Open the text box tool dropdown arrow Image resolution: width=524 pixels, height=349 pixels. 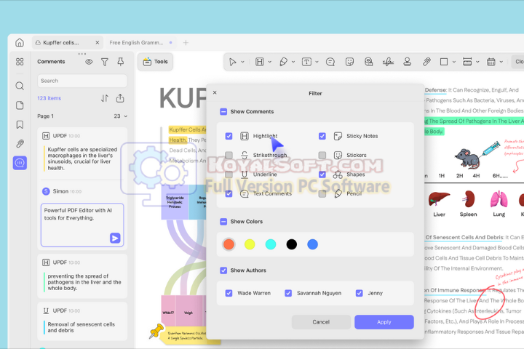pos(317,62)
